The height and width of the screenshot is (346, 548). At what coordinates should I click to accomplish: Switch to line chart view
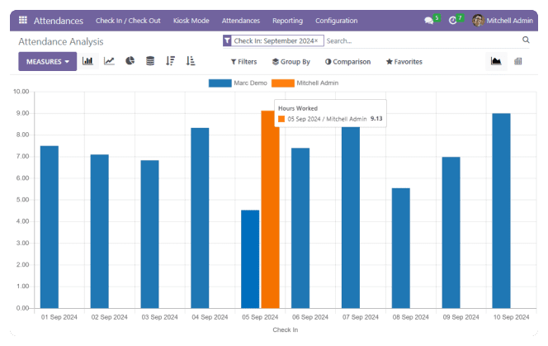(109, 61)
